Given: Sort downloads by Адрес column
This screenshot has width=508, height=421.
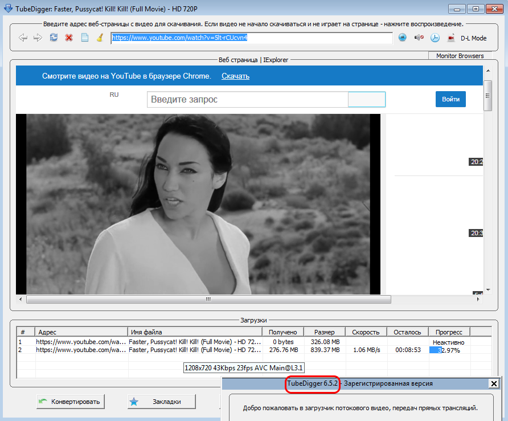Looking at the screenshot, I should point(81,332).
